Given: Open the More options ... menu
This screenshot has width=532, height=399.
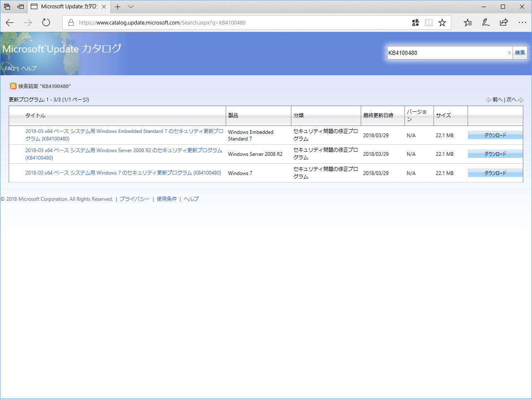Looking at the screenshot, I should tap(522, 22).
